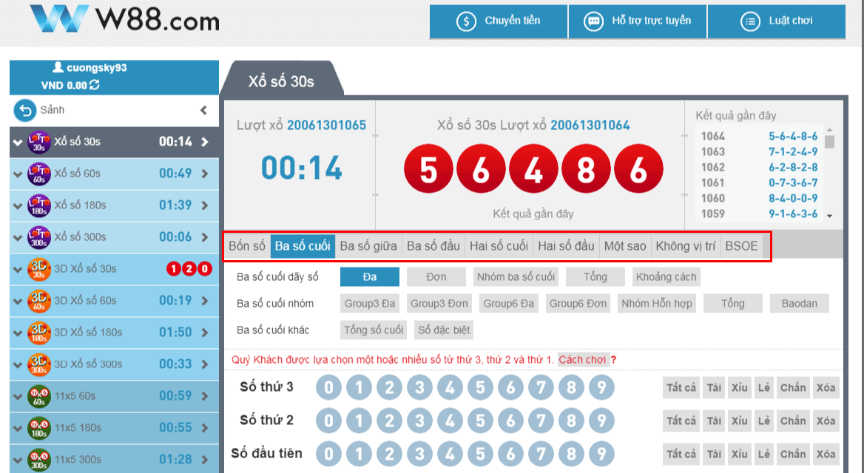Collapse the left sidebar with the chevron
This screenshot has height=473, width=864.
203,110
